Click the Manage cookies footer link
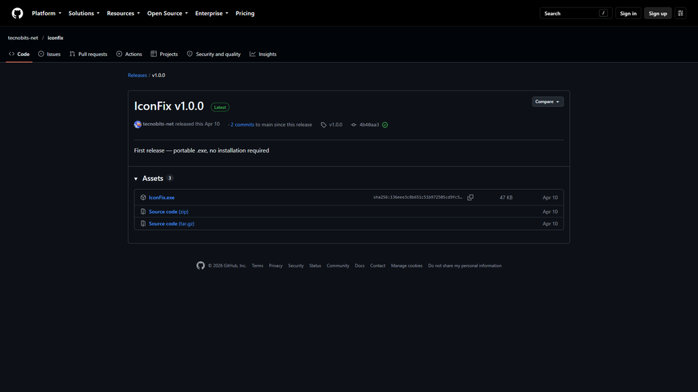 pyautogui.click(x=406, y=266)
